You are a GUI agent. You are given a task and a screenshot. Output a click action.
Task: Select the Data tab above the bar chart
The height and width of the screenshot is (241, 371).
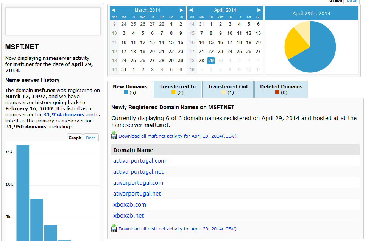91,138
